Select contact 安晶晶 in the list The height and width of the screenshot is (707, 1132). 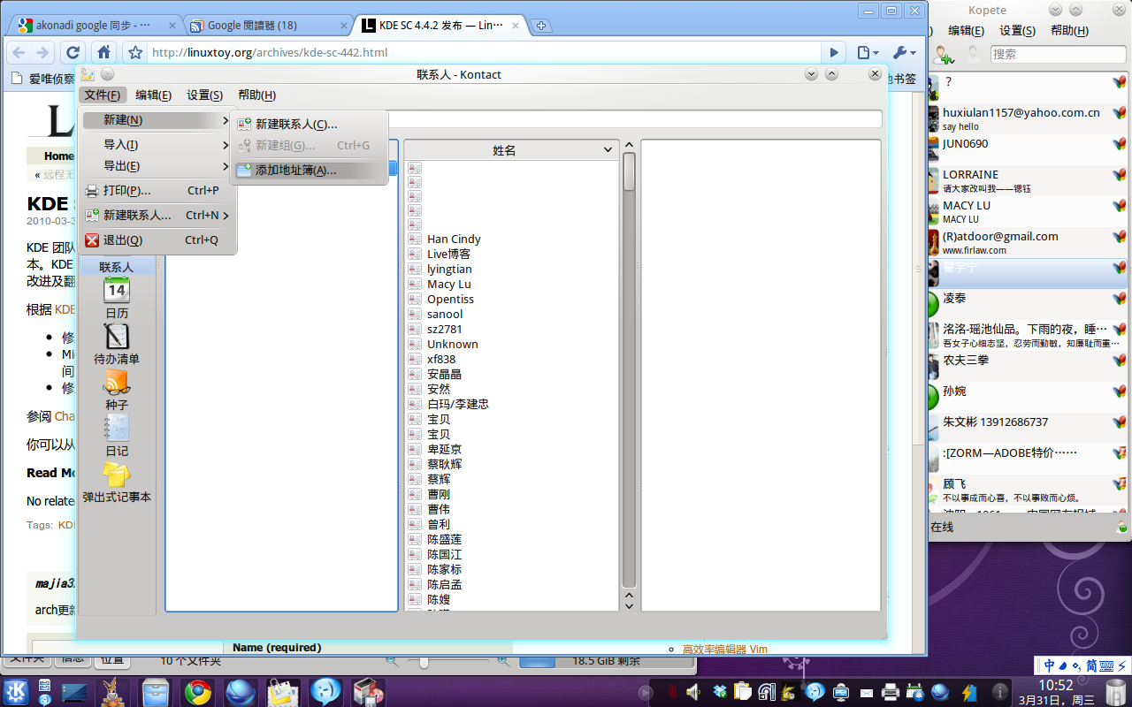tap(444, 375)
